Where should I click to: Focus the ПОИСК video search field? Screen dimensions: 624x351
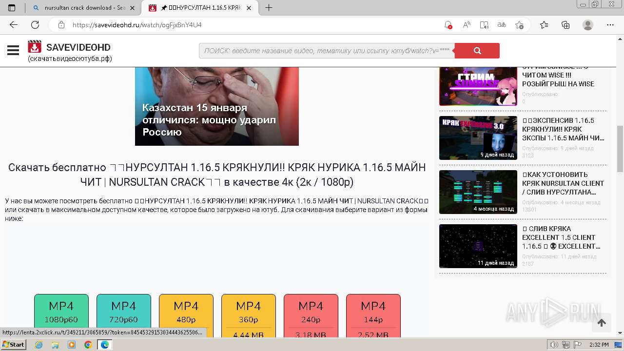(327, 51)
